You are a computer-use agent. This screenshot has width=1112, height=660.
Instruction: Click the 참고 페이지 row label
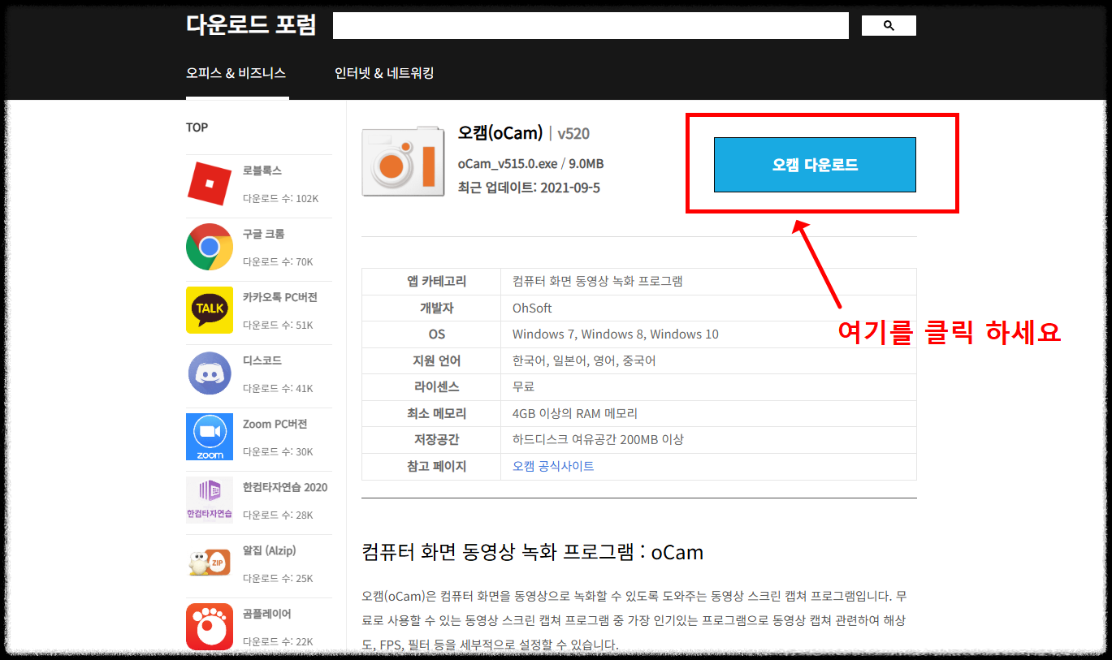coord(437,466)
